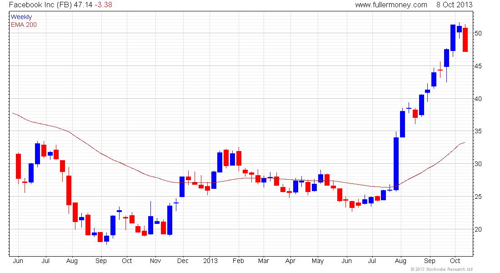Screen dimensions: 500x273
Task: Click the 'May' label on time axis
Action: pyautogui.click(x=318, y=261)
